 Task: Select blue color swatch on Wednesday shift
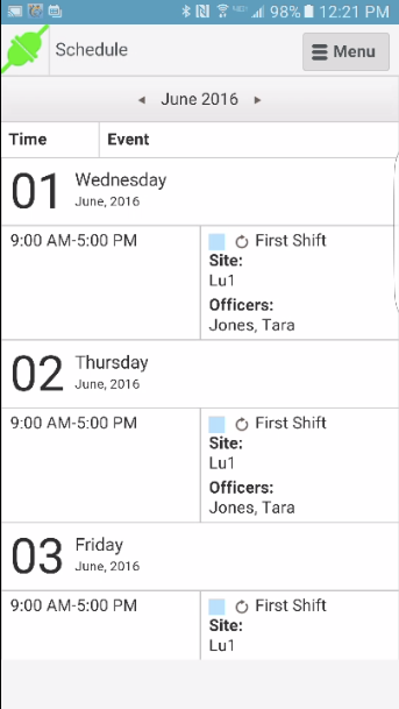(217, 242)
